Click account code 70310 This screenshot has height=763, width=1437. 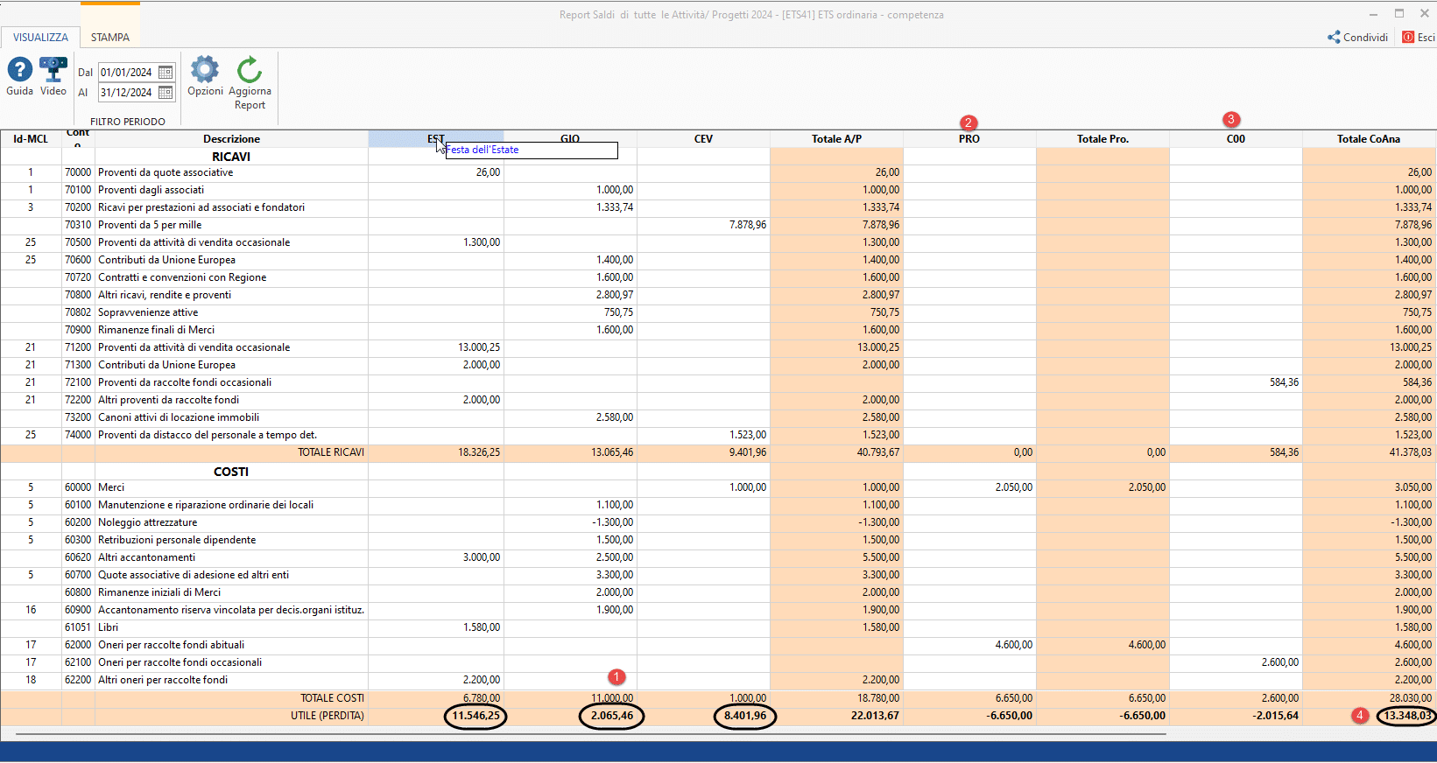pyautogui.click(x=78, y=225)
